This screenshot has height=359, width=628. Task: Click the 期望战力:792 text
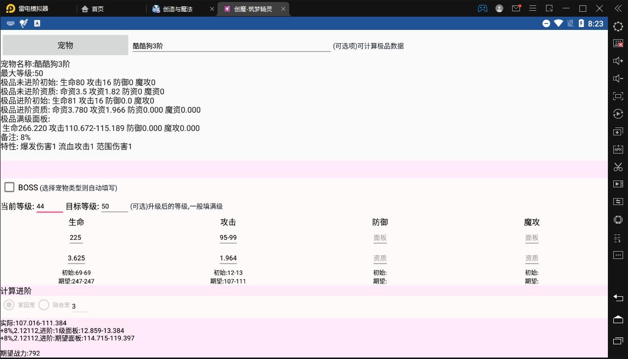click(x=20, y=353)
